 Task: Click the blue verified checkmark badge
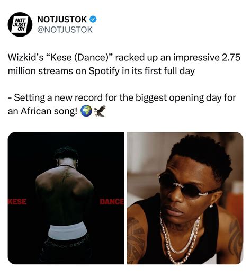tap(93, 19)
